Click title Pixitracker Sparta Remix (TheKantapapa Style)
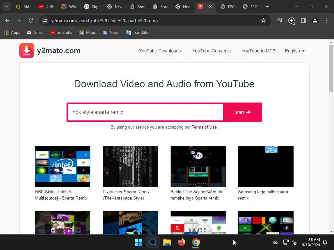This screenshot has height=250, width=334. point(126,195)
